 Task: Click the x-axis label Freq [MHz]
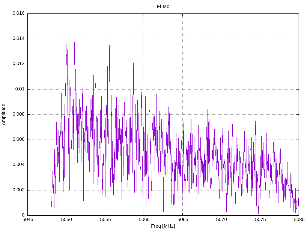163,226
